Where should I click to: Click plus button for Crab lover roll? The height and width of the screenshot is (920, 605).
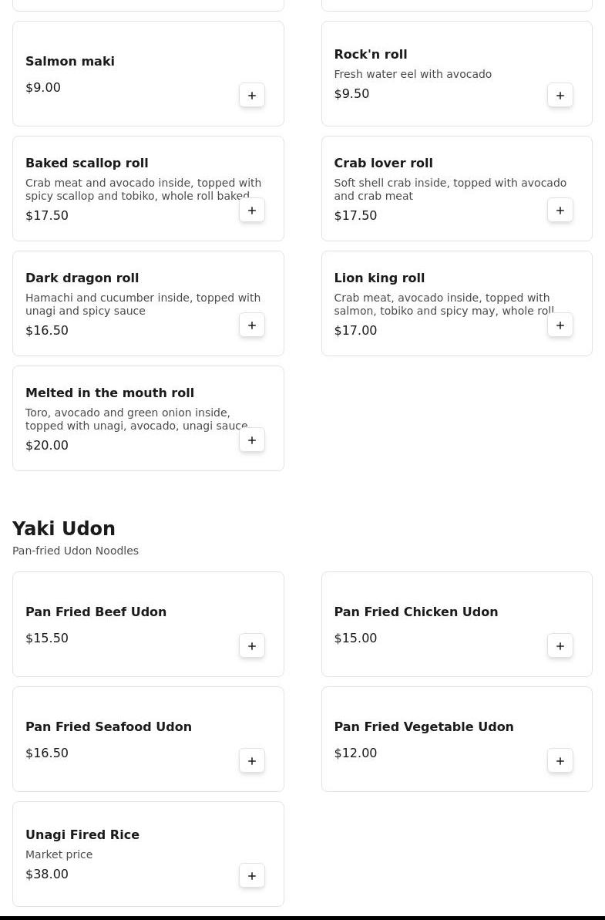coord(560,211)
